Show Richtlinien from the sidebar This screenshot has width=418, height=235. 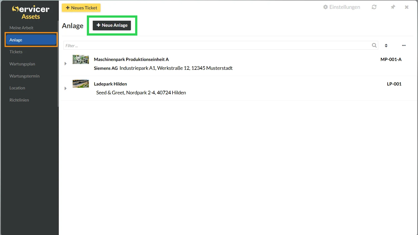pyautogui.click(x=19, y=100)
